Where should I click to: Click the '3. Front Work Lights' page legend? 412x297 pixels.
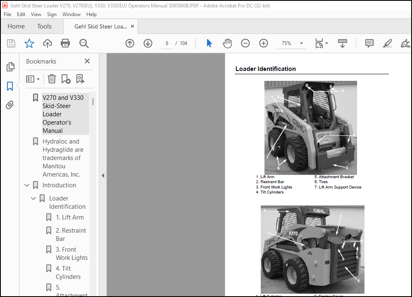click(x=274, y=187)
